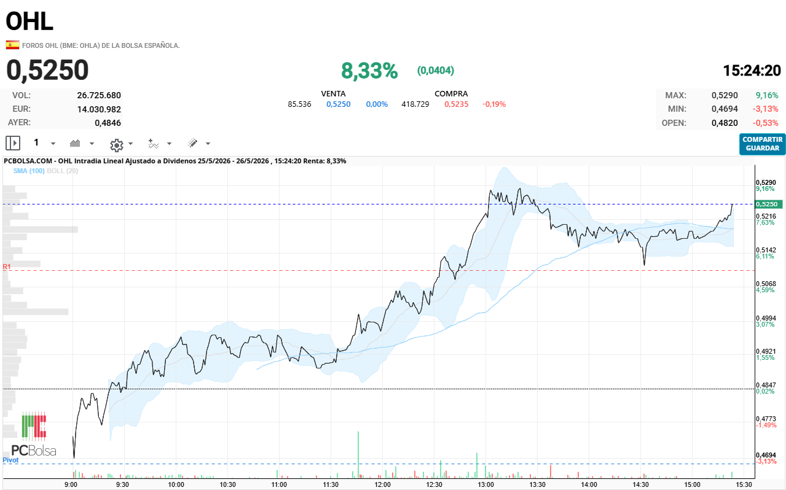Click the tall green volume bar near 11:45
786x490 pixels.
[x=358, y=454]
